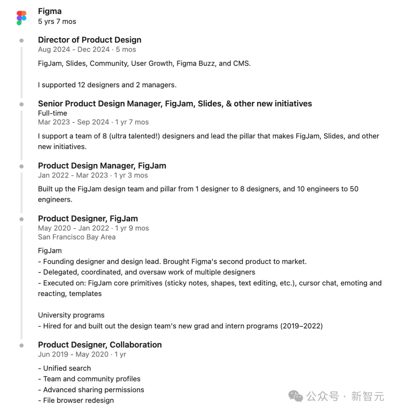Viewport: 397px width, 412px height.
Task: Click the Aug 2024 - Dec 2024 date range
Action: click(74, 50)
